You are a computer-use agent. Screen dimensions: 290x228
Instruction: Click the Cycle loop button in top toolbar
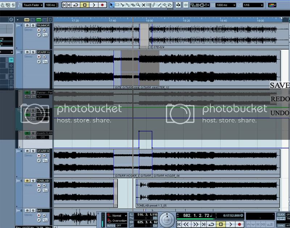pos(76,5)
